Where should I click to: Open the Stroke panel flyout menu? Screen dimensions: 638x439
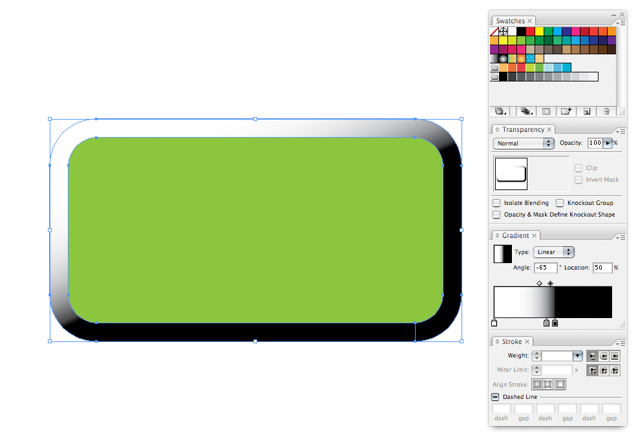pyautogui.click(x=621, y=344)
